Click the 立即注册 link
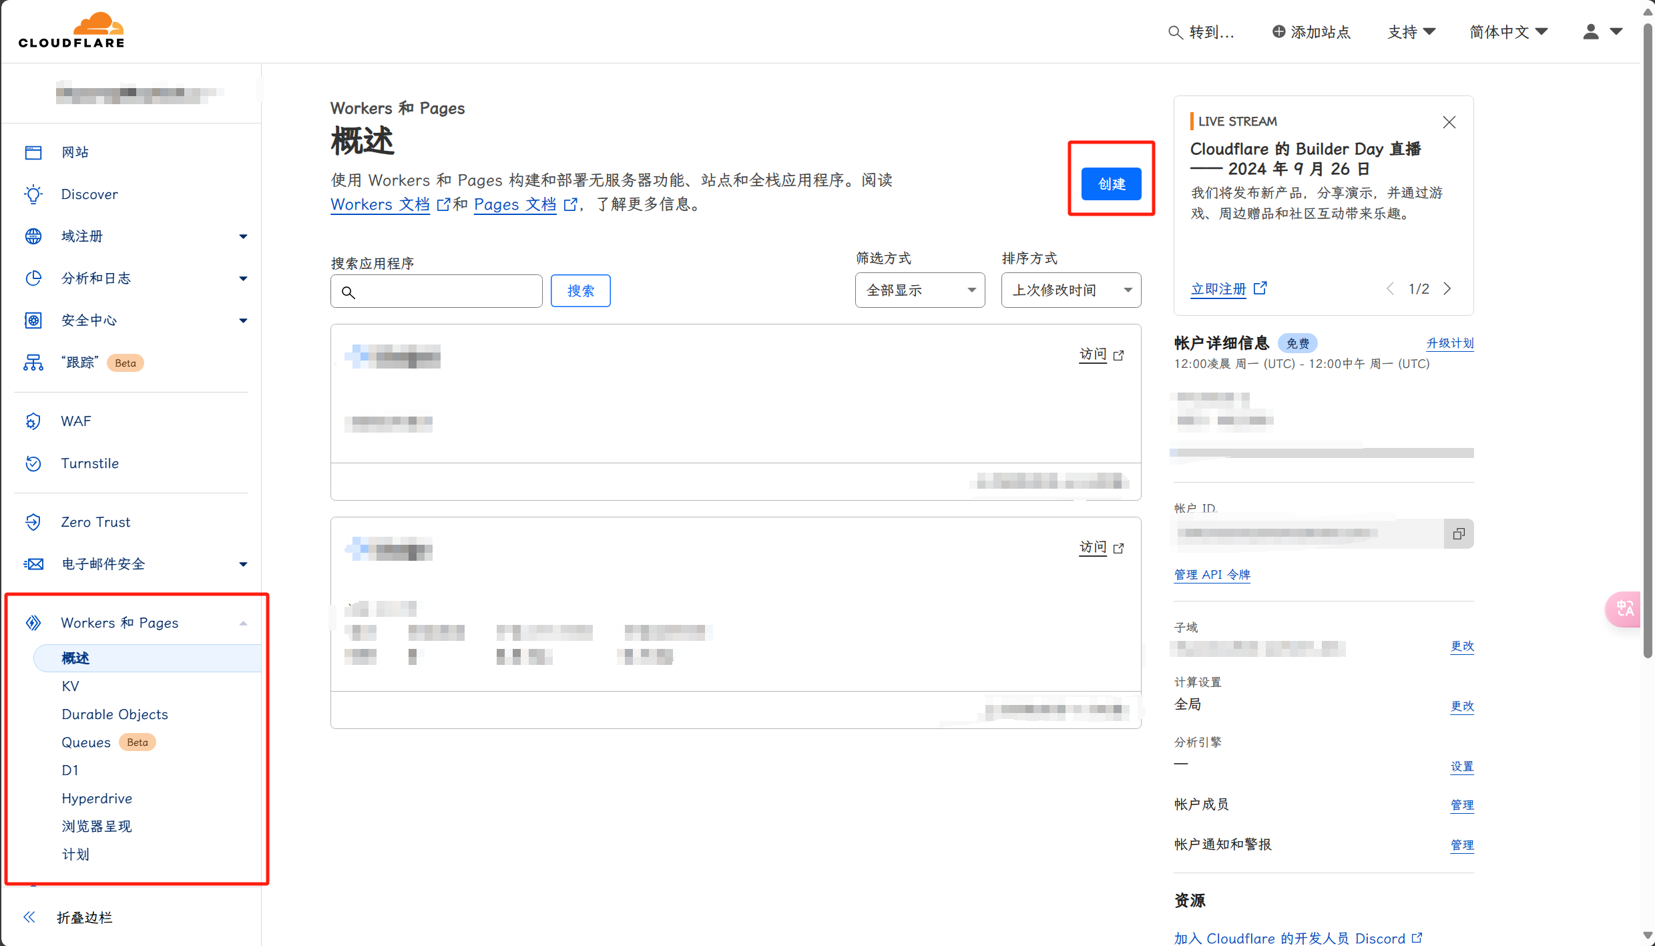This screenshot has height=946, width=1655. click(x=1218, y=288)
